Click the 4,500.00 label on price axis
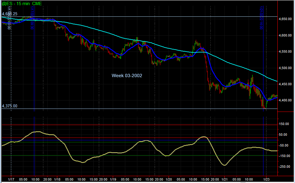The height and width of the screenshot is (183, 295). click(285, 68)
